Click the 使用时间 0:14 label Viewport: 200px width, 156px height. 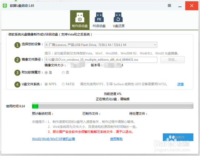(15, 106)
